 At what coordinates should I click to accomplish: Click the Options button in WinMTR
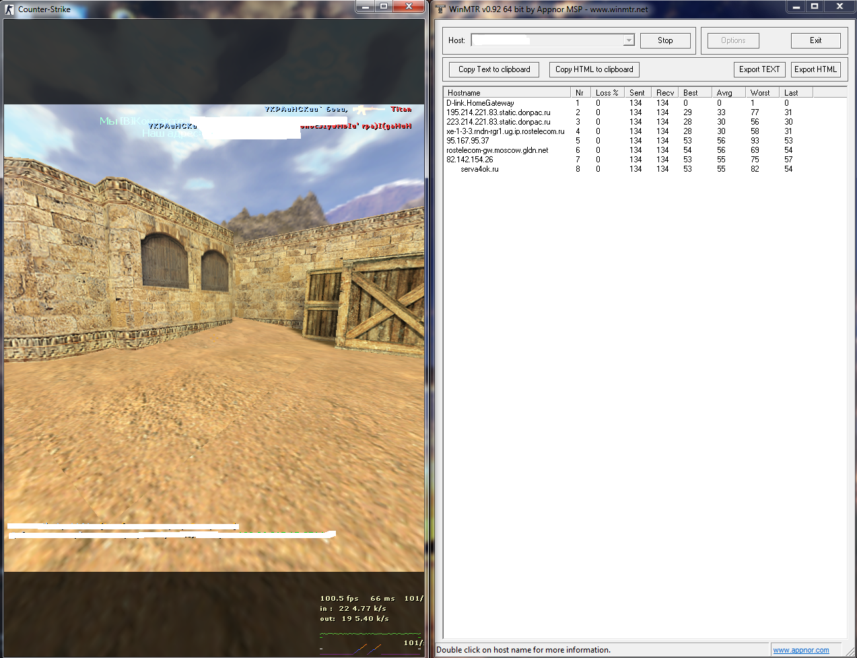click(733, 40)
